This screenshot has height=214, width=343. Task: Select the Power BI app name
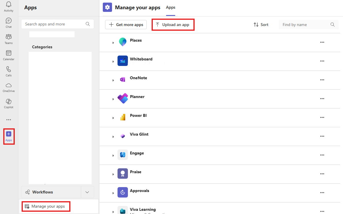pos(138,115)
